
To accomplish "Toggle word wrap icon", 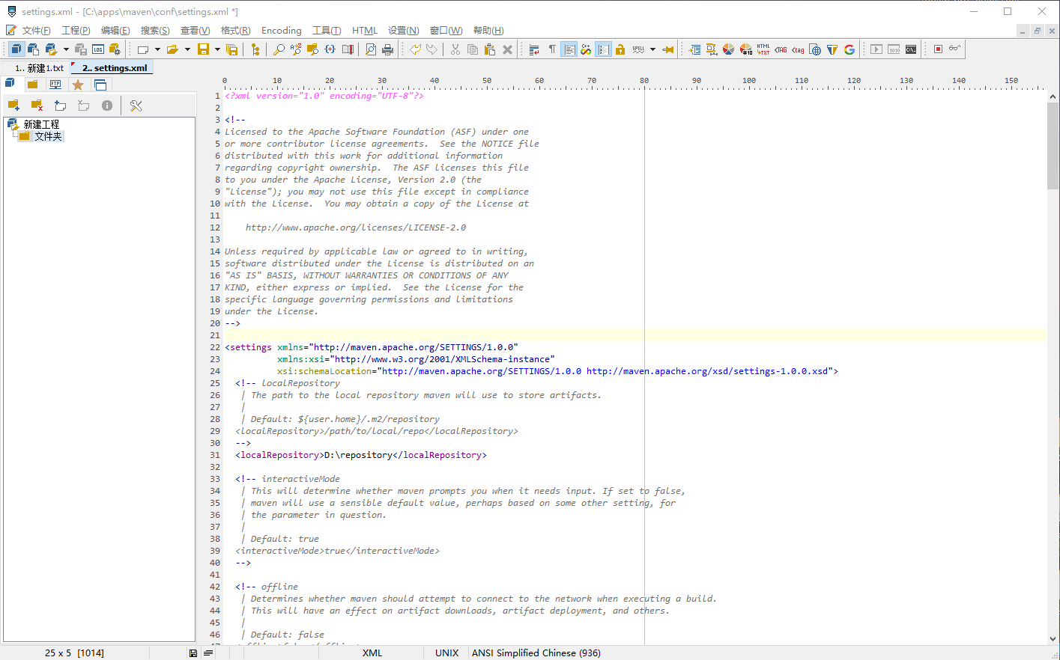I will point(534,49).
